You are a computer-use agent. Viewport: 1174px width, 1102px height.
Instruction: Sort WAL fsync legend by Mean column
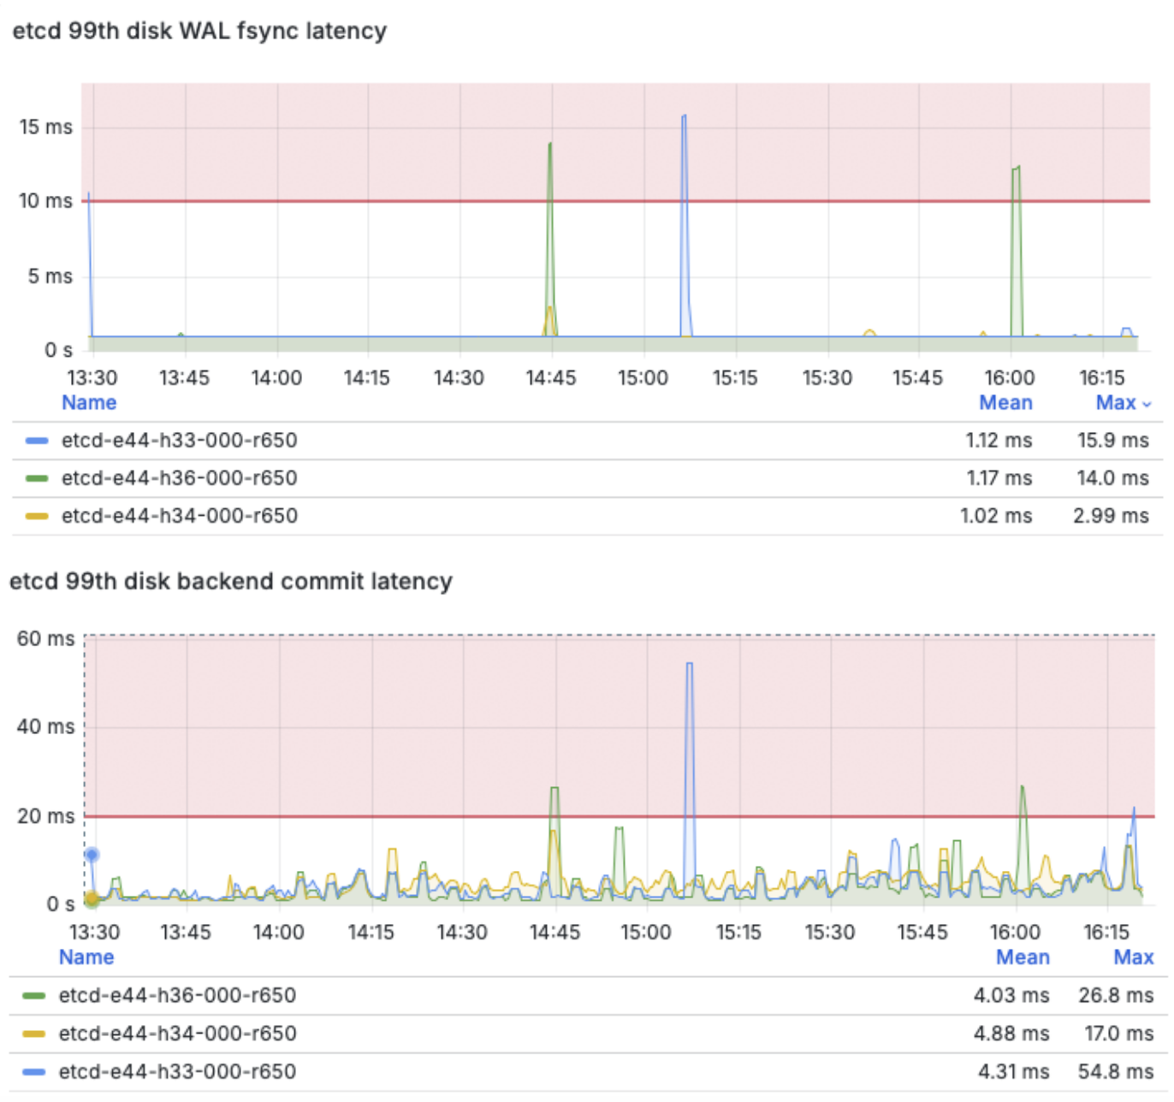point(1005,403)
